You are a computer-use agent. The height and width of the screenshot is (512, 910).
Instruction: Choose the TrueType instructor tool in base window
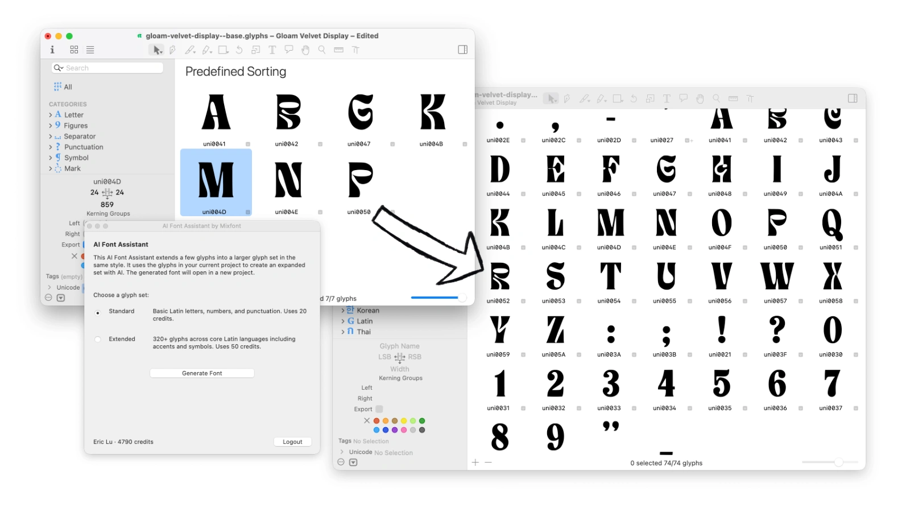355,50
